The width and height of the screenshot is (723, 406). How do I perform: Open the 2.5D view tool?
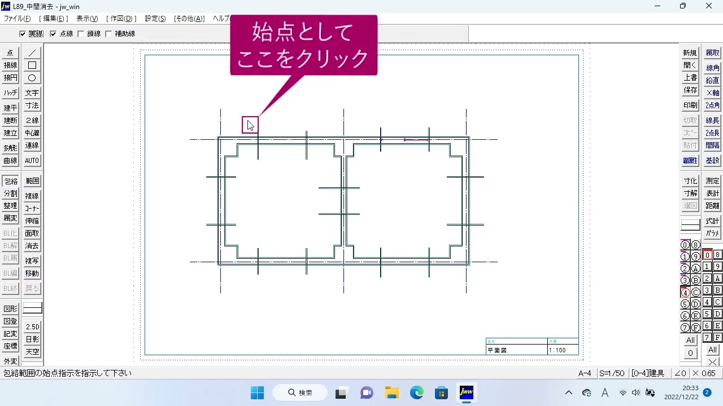point(32,327)
